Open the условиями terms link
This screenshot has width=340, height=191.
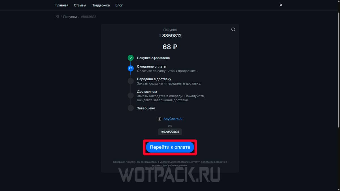click(166, 162)
